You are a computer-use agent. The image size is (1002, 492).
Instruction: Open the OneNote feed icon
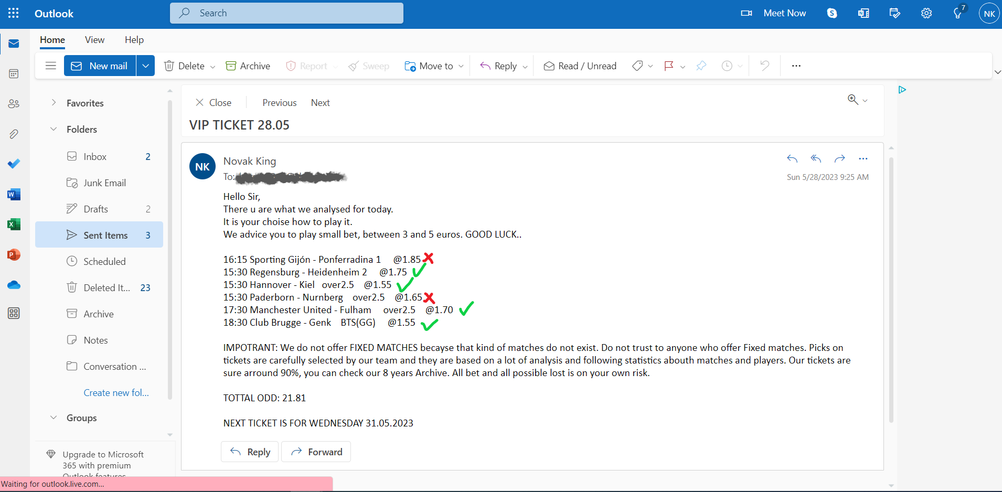(x=864, y=14)
